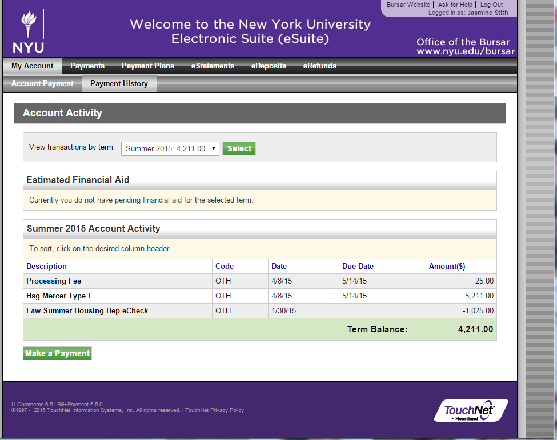Navigate to the eDeposits tab
The height and width of the screenshot is (440, 557).
click(269, 66)
